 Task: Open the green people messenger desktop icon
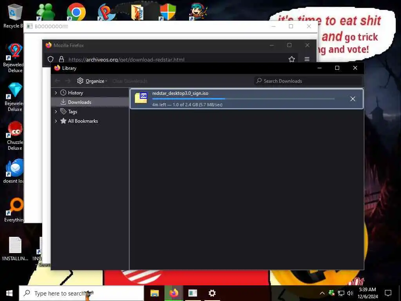pyautogui.click(x=45, y=12)
